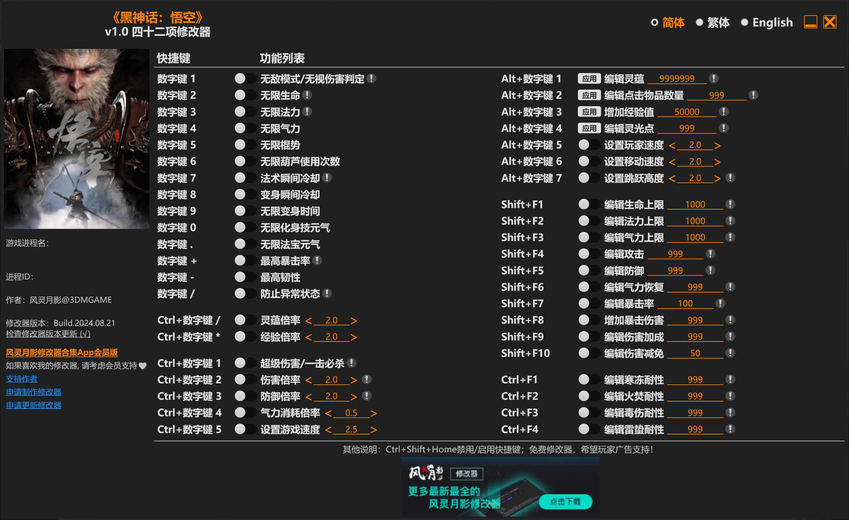Click the info icon beside 最高暴击率

(x=317, y=261)
